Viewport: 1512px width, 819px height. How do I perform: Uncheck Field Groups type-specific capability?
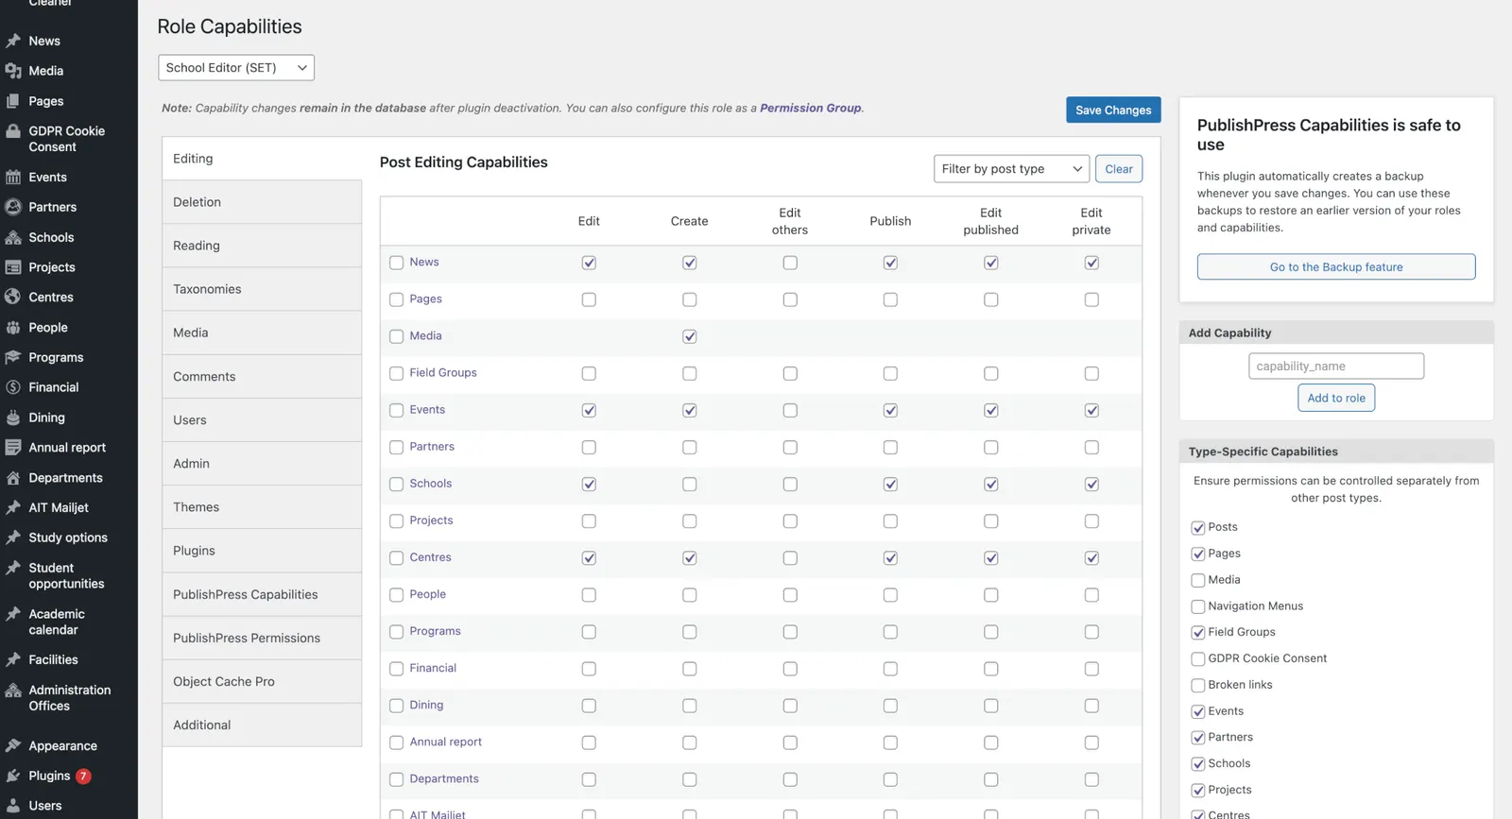pyautogui.click(x=1198, y=633)
